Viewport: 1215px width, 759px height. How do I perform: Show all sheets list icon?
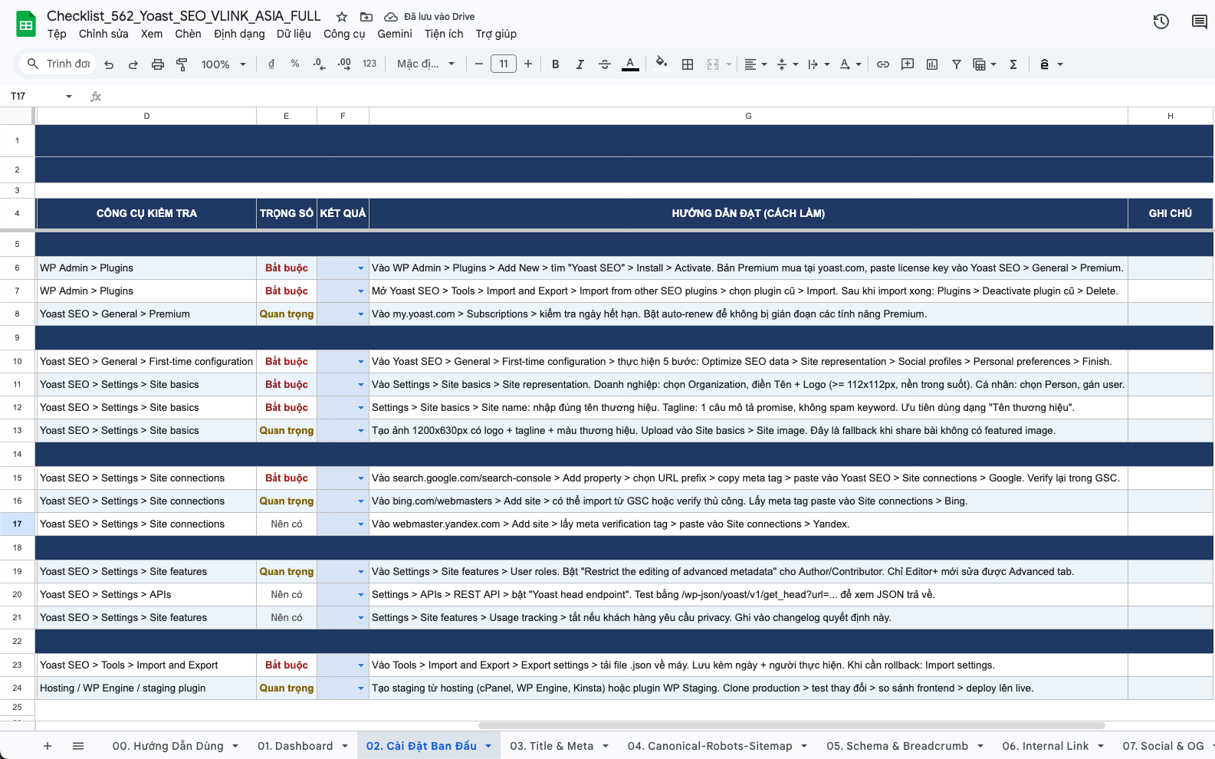point(78,746)
